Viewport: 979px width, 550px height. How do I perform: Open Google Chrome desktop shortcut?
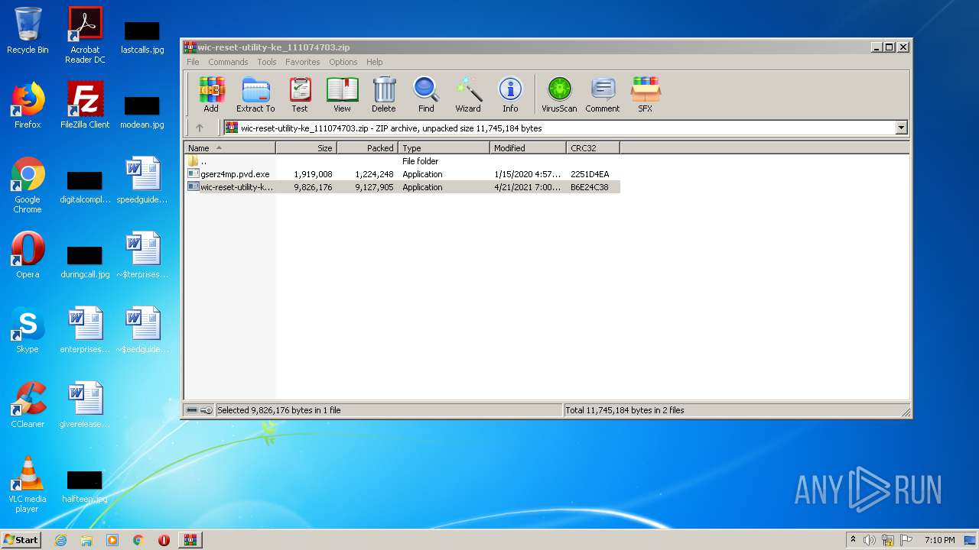28,185
